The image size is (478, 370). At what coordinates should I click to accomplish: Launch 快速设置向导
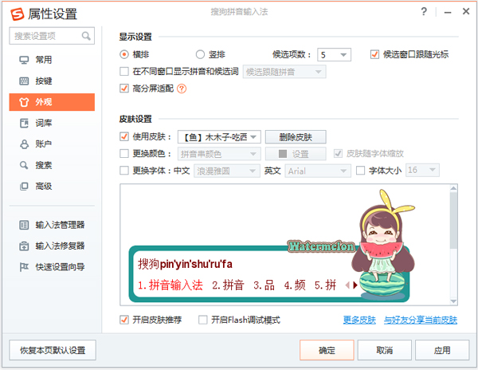click(52, 267)
